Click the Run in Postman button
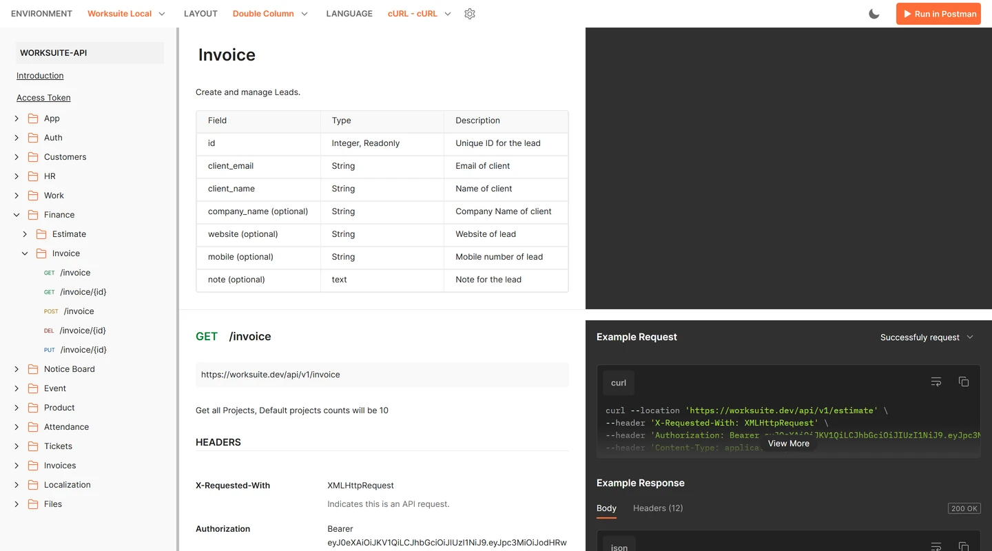The image size is (992, 551). [x=938, y=14]
